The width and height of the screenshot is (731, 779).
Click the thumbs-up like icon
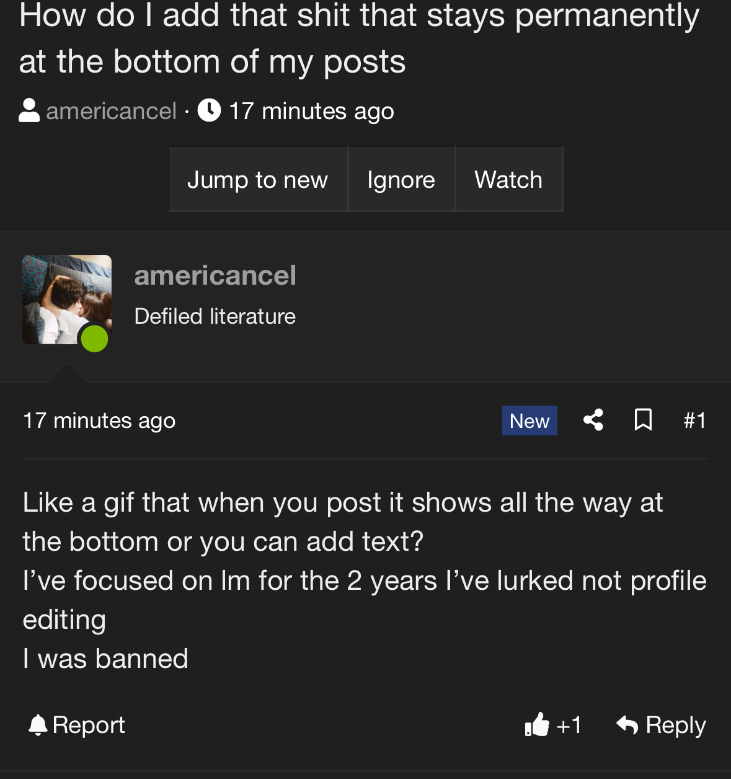tap(537, 724)
